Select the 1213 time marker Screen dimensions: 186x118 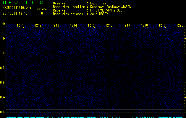pos(56,26)
